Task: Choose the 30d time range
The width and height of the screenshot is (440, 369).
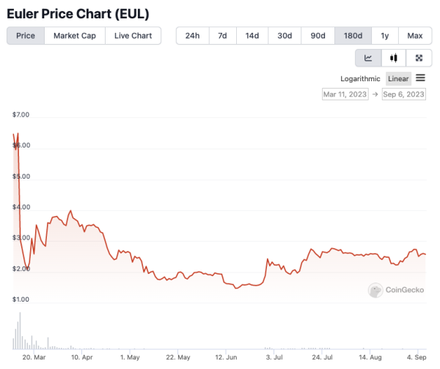Action: tap(285, 36)
